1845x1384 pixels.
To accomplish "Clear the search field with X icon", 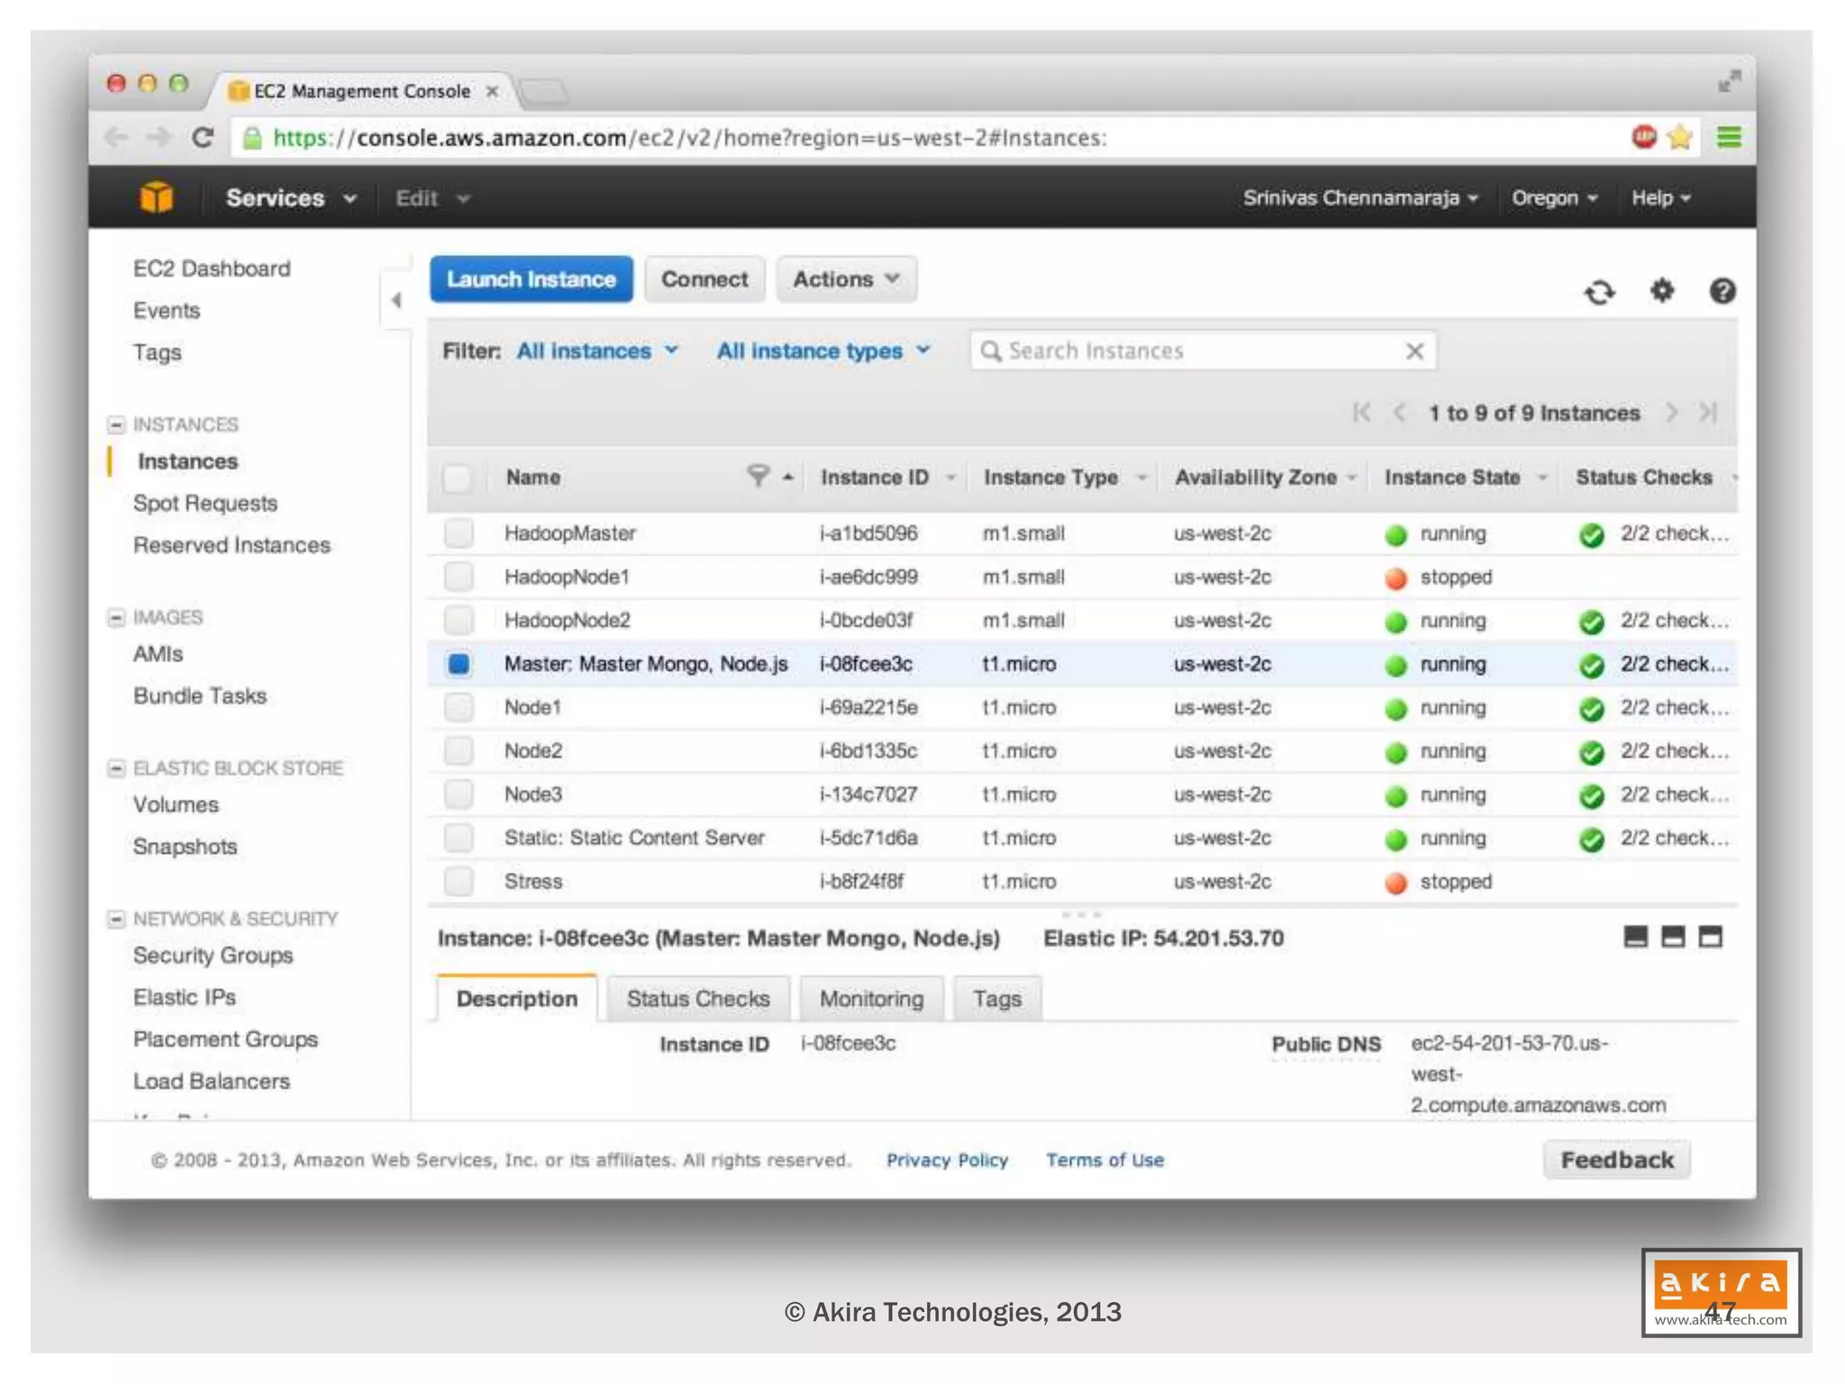I will tap(1414, 351).
